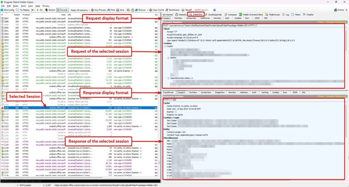Click the Raw link in Request Headers bar
The image size is (349, 187).
point(321,22)
